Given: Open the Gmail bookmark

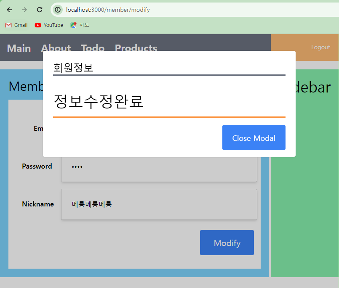Looking at the screenshot, I should click(x=16, y=25).
